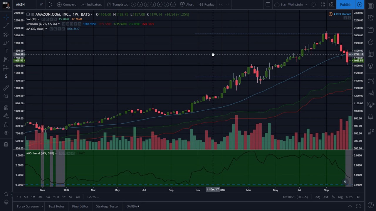The image size is (376, 211).
Task: Open the layout selection square icon
Action: click(x=268, y=4)
